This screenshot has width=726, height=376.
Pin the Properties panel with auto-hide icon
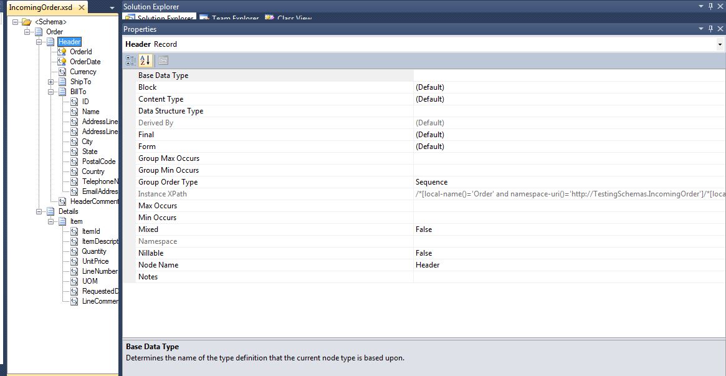(x=710, y=29)
